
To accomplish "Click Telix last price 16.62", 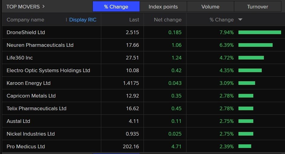I will (x=132, y=108).
